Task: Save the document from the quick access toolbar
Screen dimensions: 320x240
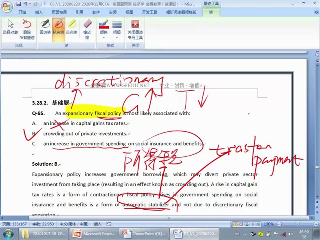Action: [x=18, y=4]
